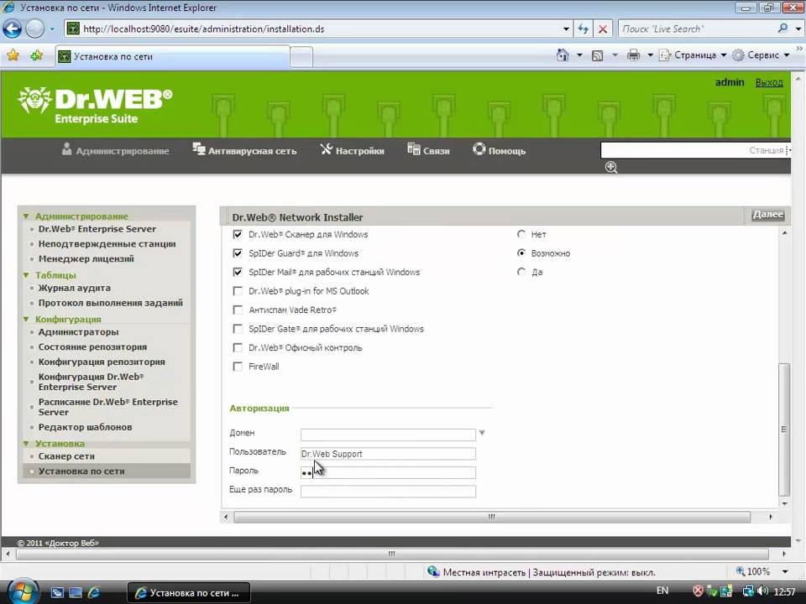
Task: Select the Да radio button
Action: point(521,272)
